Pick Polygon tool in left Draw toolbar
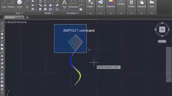Image resolution: width=172 pixels, height=96 pixels. tap(2, 34)
